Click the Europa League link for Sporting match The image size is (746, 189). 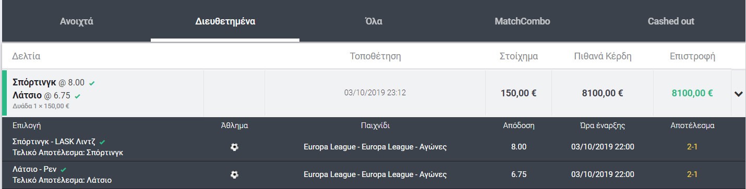click(375, 147)
